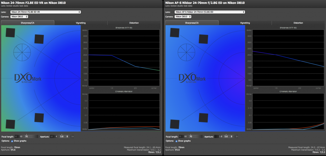Set focal length to 35 in left panel
This screenshot has height=156, width=326.
point(16,137)
